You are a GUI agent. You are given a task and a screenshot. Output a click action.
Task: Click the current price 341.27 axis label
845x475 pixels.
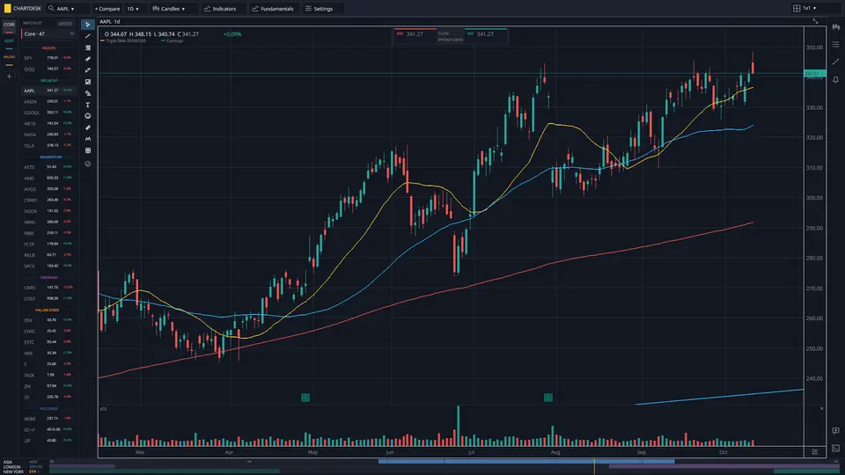point(815,73)
